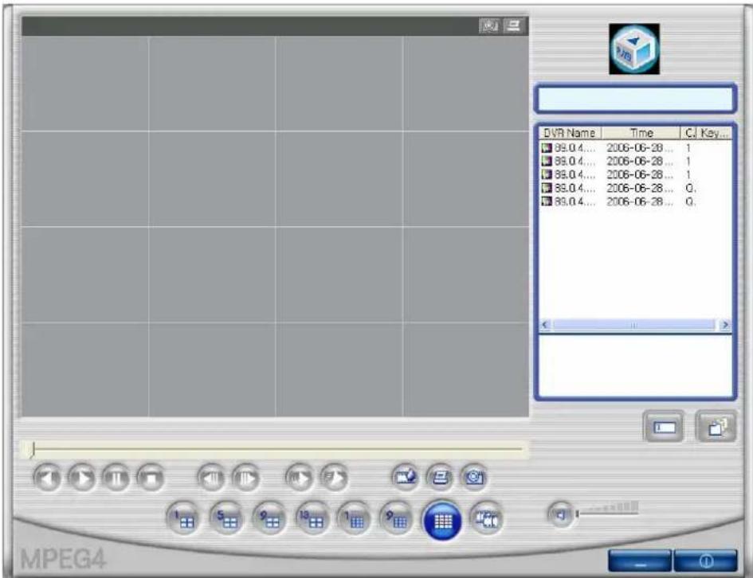The image size is (753, 578).
Task: Minimize the window with the blue dash button
Action: (640, 561)
